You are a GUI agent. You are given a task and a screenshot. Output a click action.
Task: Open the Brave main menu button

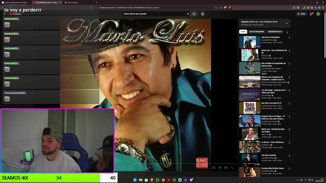[323, 8]
